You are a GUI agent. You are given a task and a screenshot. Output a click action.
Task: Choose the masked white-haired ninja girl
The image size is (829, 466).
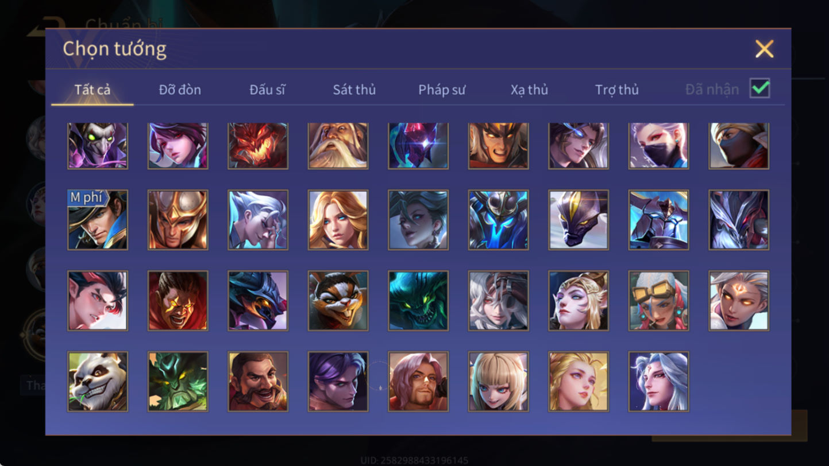pos(658,146)
